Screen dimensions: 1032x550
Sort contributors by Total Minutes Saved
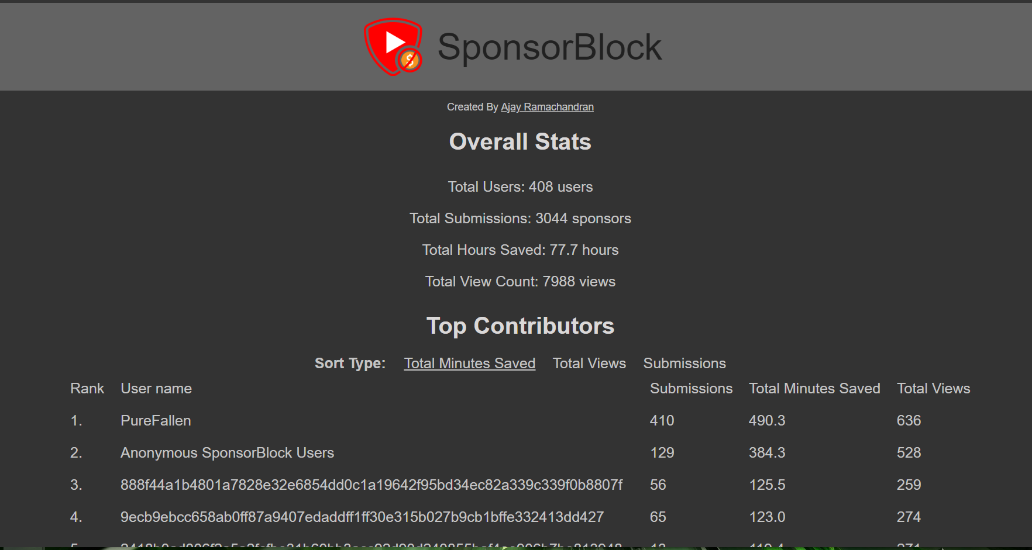pyautogui.click(x=470, y=363)
